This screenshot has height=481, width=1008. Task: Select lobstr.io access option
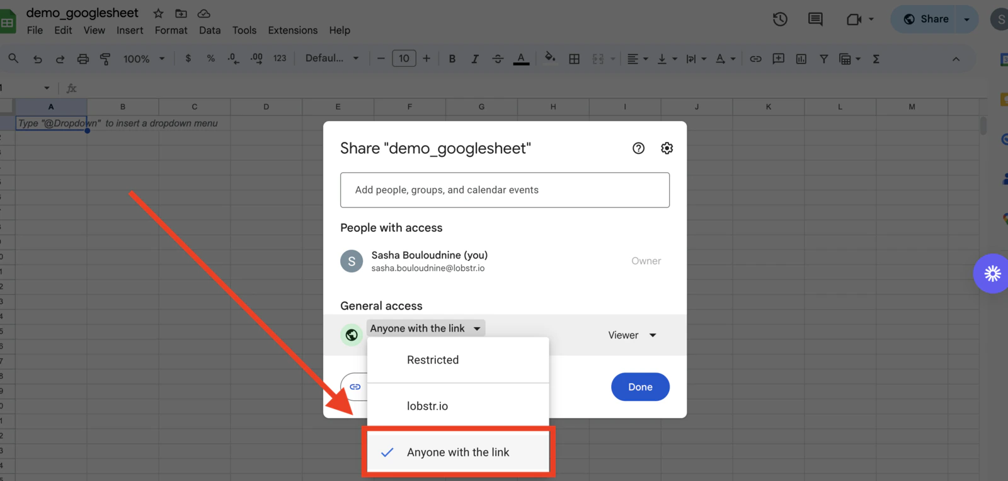pos(458,406)
